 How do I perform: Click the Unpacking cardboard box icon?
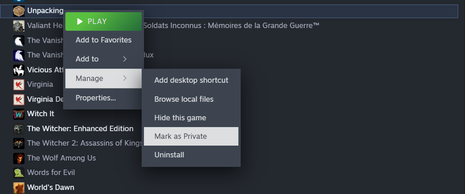coord(19,11)
